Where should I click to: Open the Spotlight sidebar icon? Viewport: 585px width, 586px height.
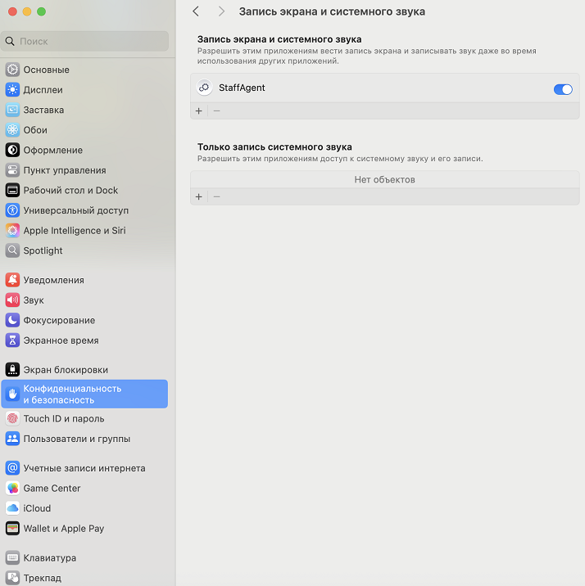pos(12,250)
